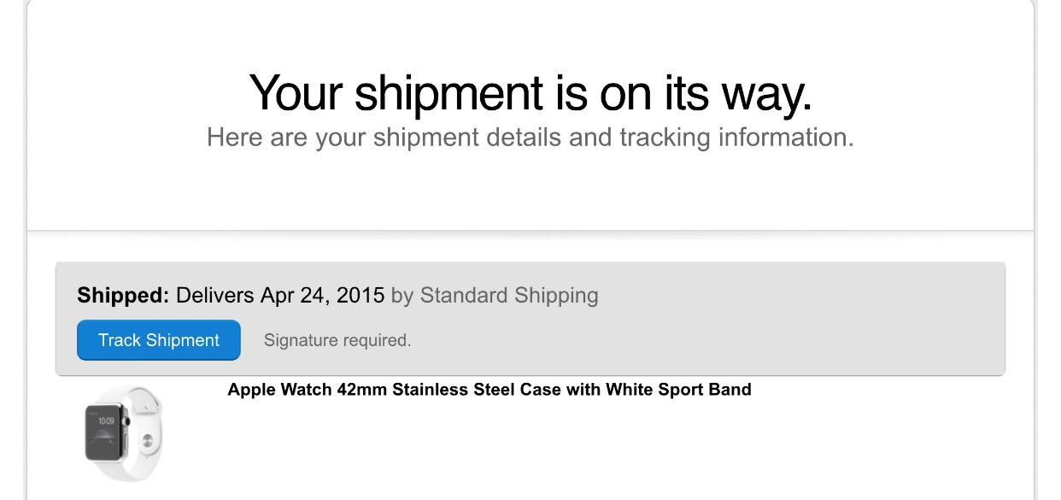Click 'Apple Watch' in the product title
Screen dimensions: 1061x500
click(x=280, y=390)
